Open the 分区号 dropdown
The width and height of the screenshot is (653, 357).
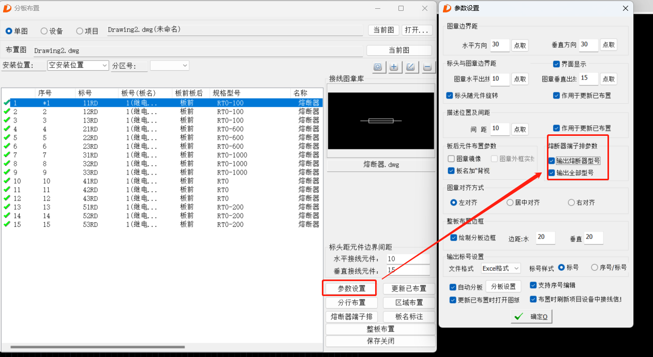point(169,65)
